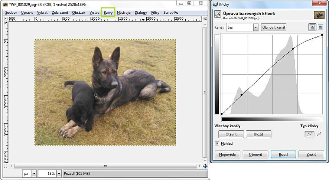Open the px units dropdown
Viewport: 329px width, 180px height.
(x=34, y=173)
